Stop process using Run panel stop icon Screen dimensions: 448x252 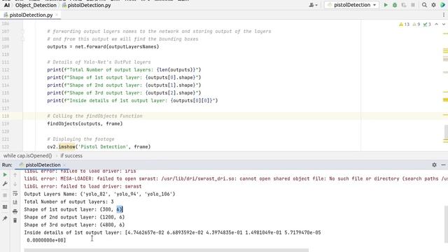pyautogui.click(x=5, y=195)
